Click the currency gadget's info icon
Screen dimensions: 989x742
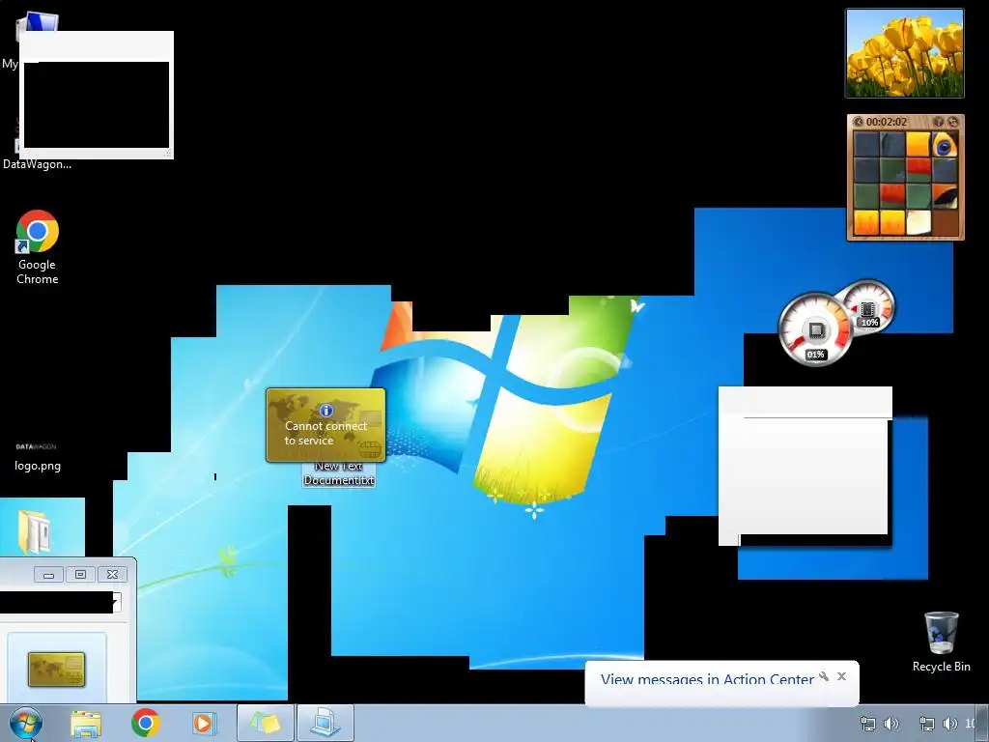click(x=325, y=411)
